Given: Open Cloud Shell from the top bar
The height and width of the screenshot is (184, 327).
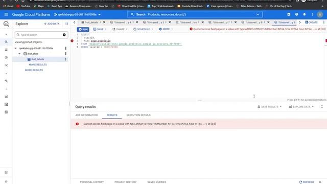Looking at the screenshot, I should (289, 14).
